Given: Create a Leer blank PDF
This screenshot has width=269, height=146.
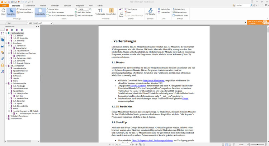Looking at the screenshot, I should (x=128, y=12).
